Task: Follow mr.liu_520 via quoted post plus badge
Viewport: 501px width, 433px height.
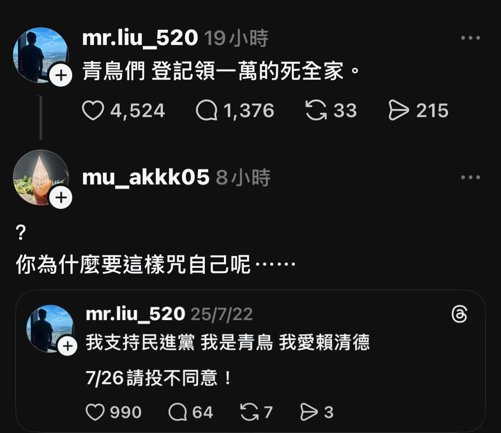Action: click(68, 346)
